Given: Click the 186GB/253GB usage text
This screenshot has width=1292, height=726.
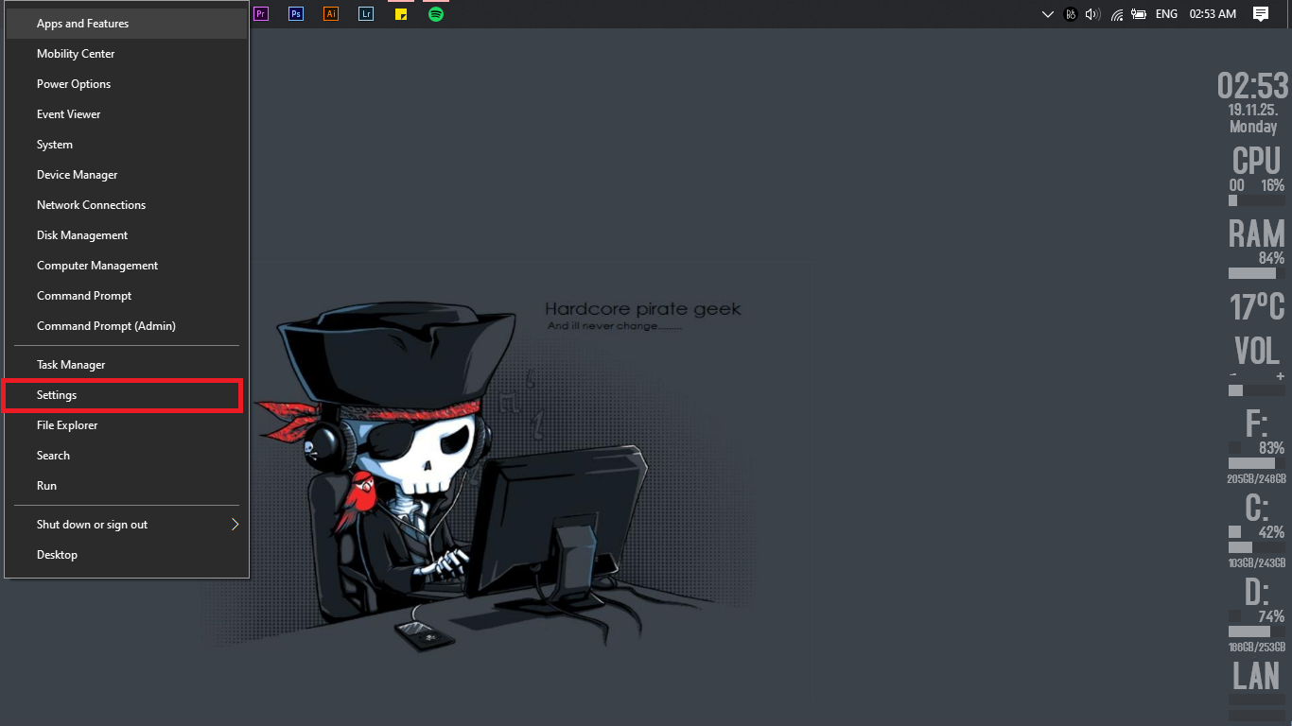Looking at the screenshot, I should click(x=1257, y=648).
